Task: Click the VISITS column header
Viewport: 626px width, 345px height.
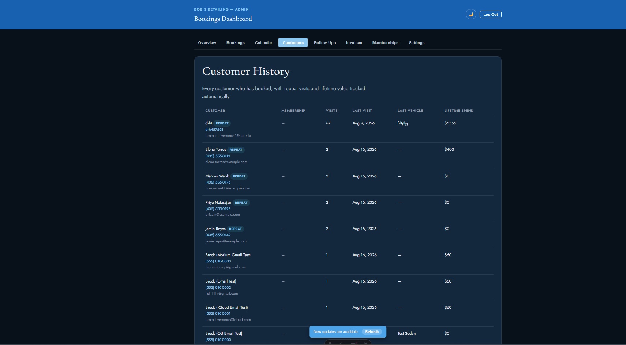Action: [x=331, y=110]
